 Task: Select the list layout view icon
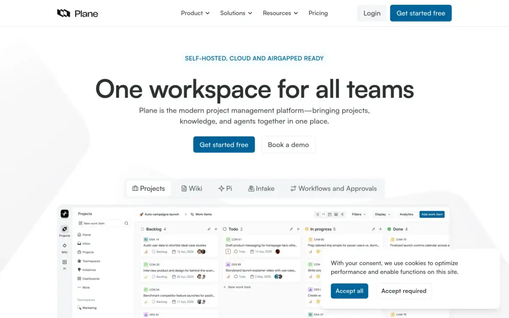(x=317, y=215)
